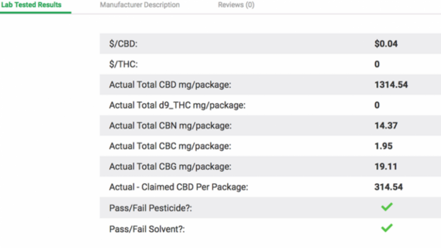
Task: Select the Actual Total CBC mg/package label
Action: click(170, 146)
